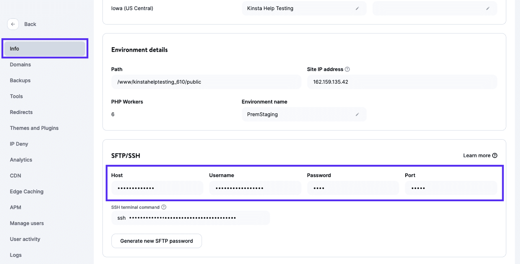The image size is (520, 264).
Task: Click the hidden SFTP Host field
Action: coord(157,188)
